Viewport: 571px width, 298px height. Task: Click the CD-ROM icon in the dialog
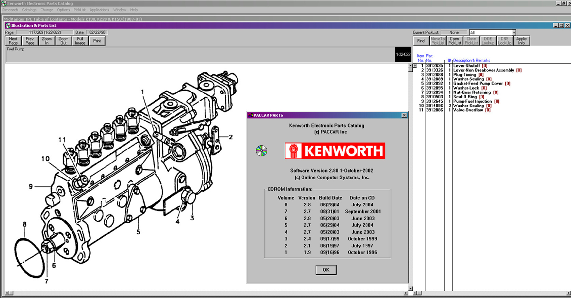pos(261,150)
